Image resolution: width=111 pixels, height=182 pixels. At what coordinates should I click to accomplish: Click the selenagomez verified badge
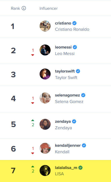(x=83, y=95)
